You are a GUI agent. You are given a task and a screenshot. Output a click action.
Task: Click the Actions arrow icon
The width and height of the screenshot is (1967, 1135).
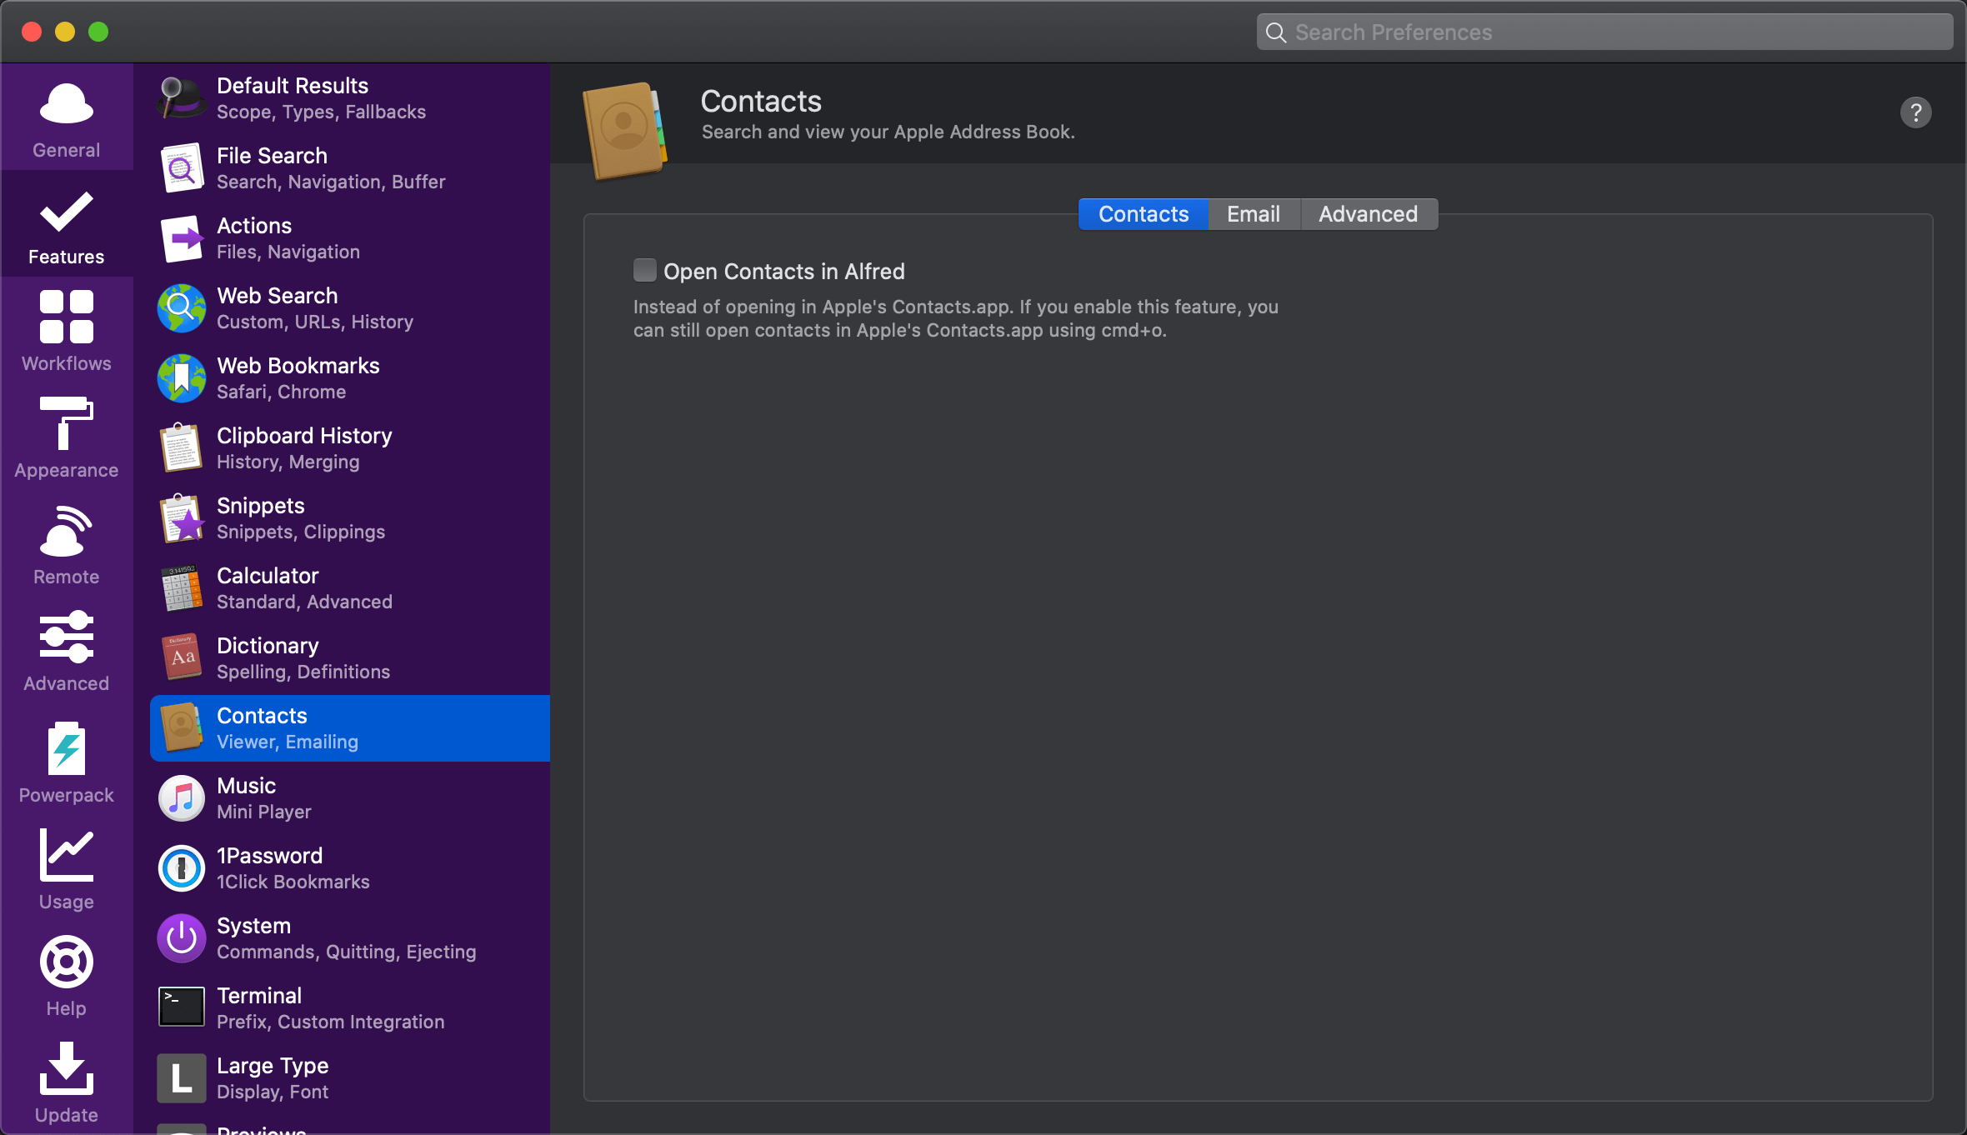[182, 238]
